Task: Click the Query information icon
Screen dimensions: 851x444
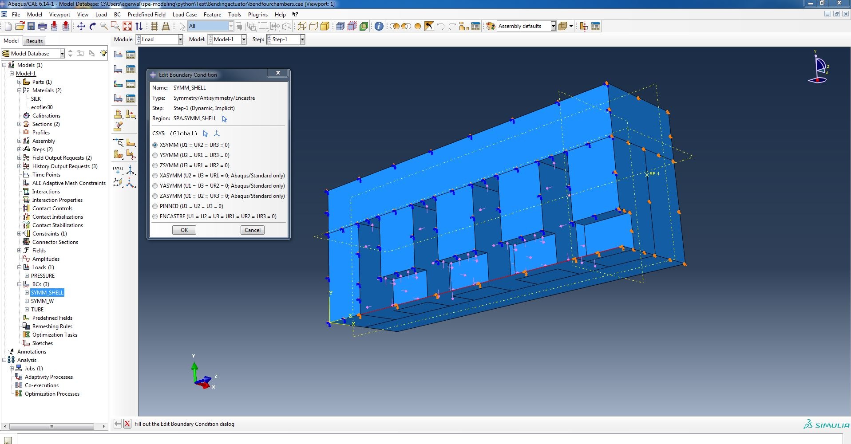Action: pos(379,26)
